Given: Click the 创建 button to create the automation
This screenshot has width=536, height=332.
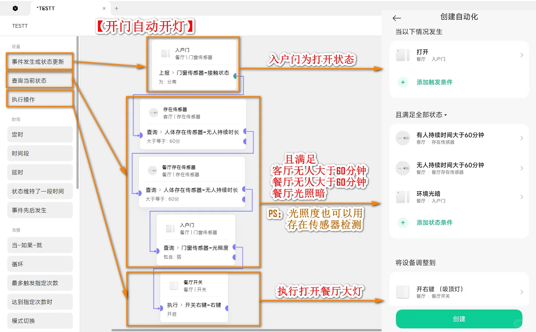Looking at the screenshot, I should tap(459, 319).
